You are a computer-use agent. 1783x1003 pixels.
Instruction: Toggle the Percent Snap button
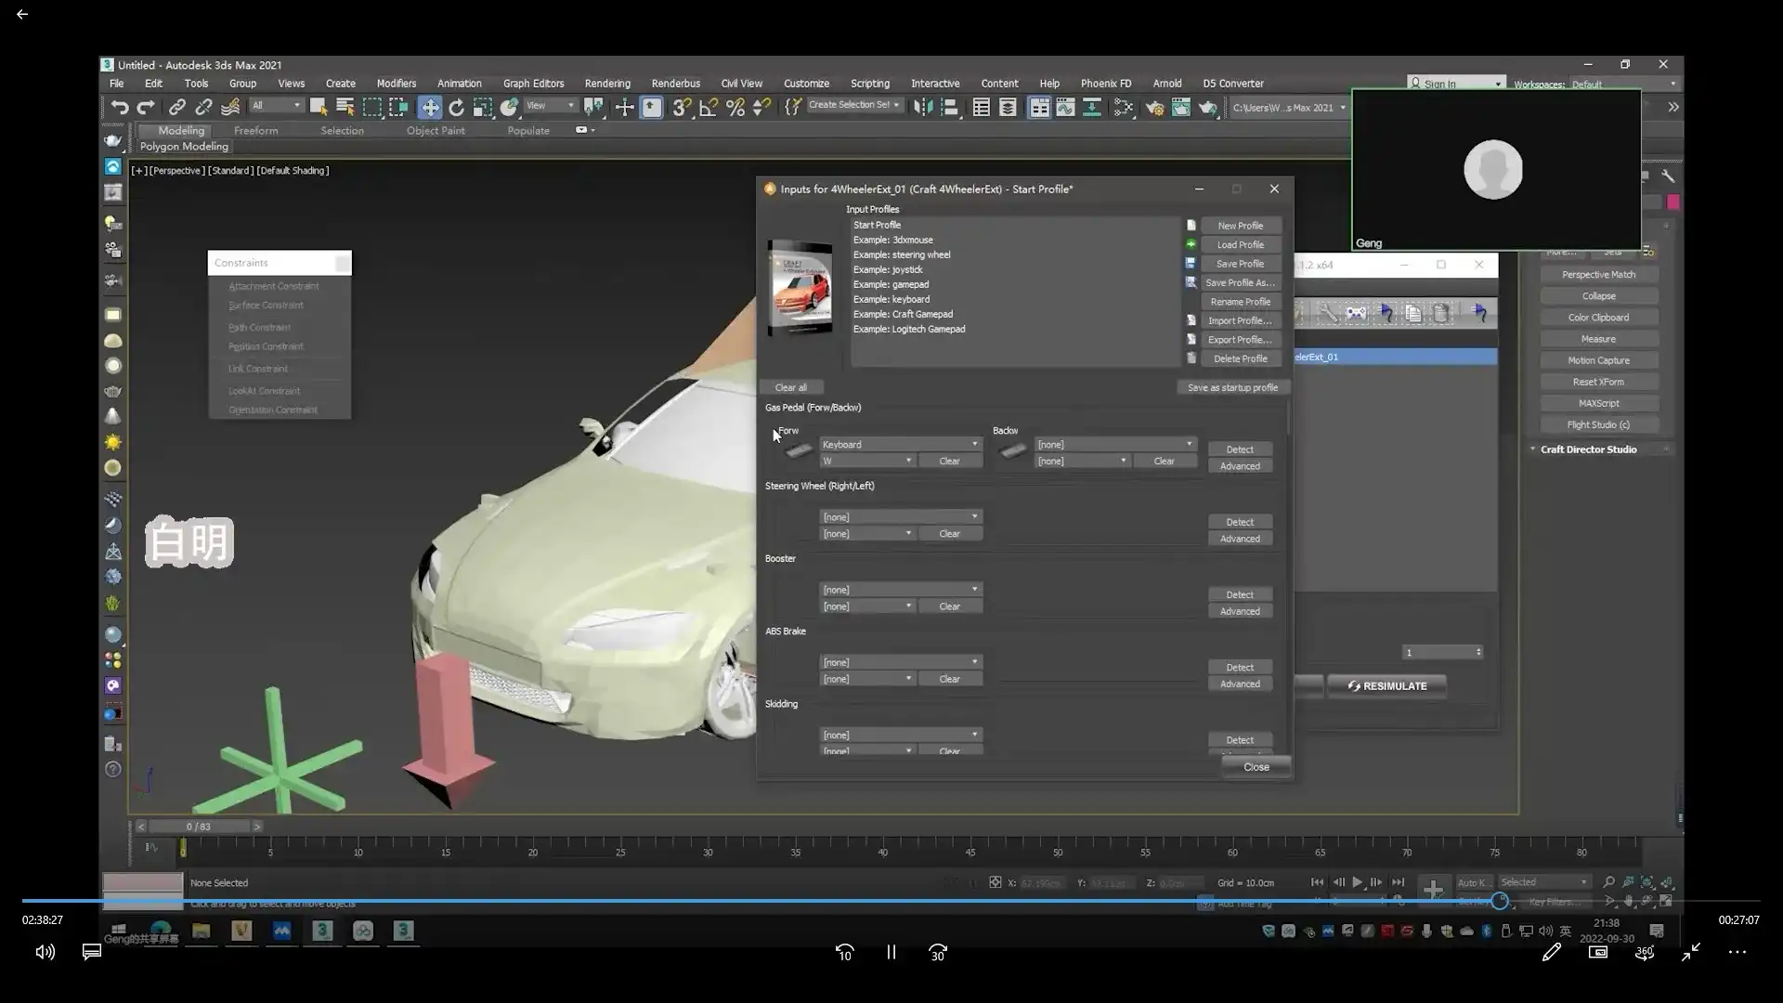tap(735, 108)
